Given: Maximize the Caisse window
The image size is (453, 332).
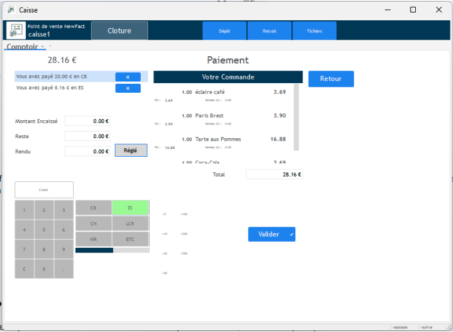Looking at the screenshot, I should click(x=413, y=10).
